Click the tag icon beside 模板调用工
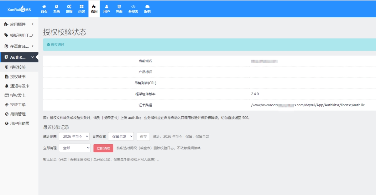Screen dimensions: 376x195 (x=6, y=35)
